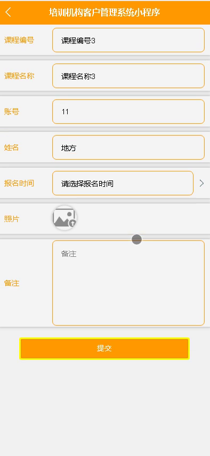
Task: Submit the form with 提交
Action: click(104, 348)
